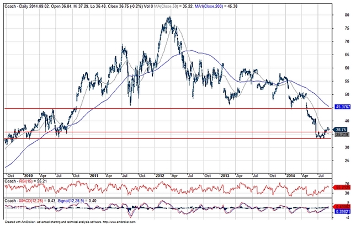
Task: Click the Jul label between 2011 and 2012
Action: 125,176
